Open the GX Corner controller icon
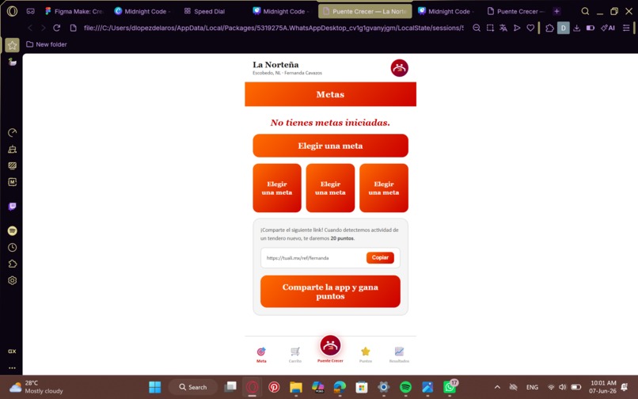638x399 pixels. [x=31, y=11]
